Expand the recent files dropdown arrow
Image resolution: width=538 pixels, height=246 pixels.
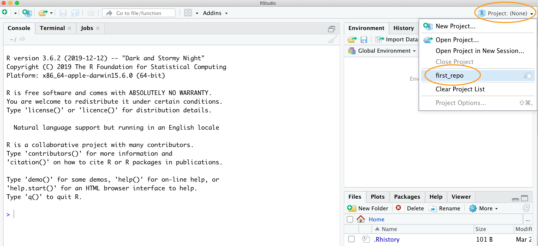51,13
